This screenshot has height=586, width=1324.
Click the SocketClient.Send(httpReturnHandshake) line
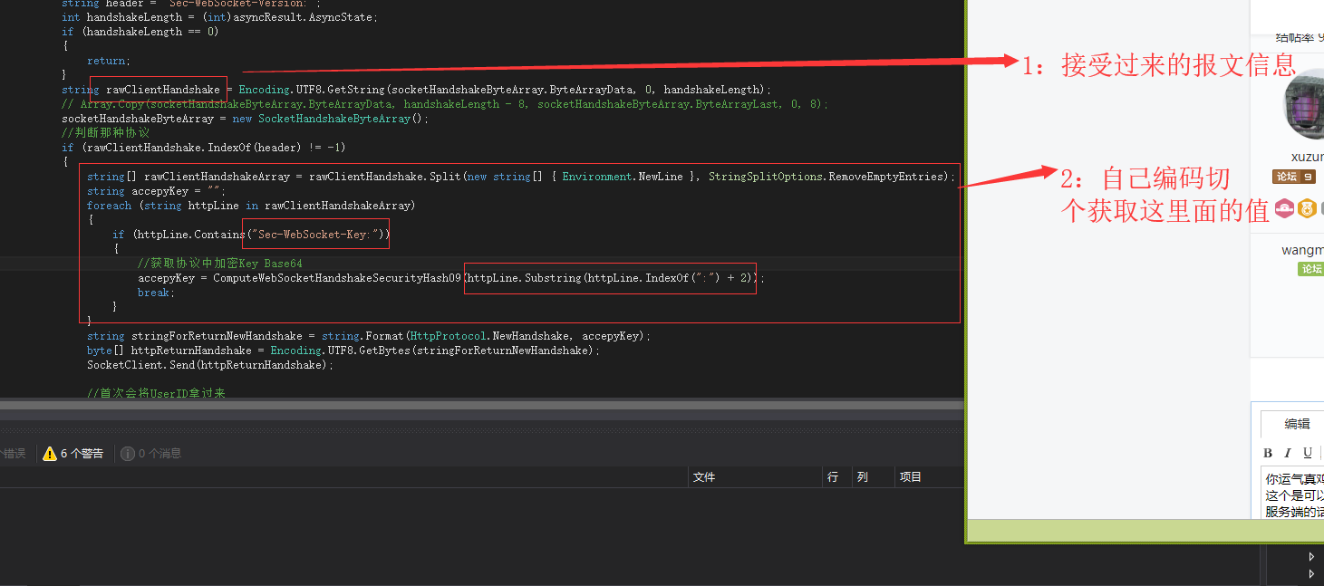[x=210, y=365]
